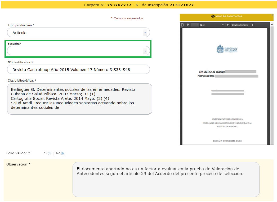Click the Cita bibliográfica resize handle

pos(150,113)
